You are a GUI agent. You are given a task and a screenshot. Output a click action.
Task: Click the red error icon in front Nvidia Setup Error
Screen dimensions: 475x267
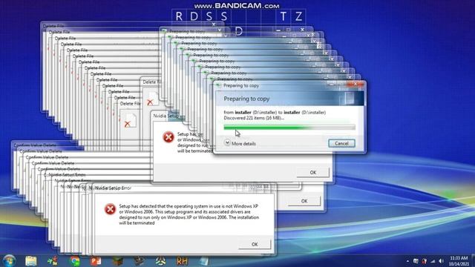pyautogui.click(x=110, y=209)
